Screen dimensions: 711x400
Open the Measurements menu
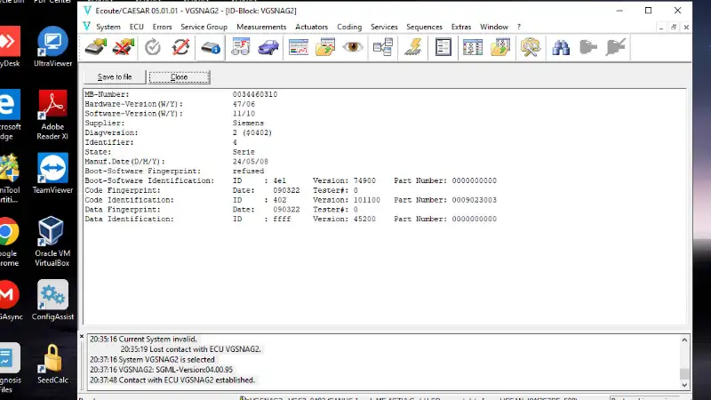261,28
